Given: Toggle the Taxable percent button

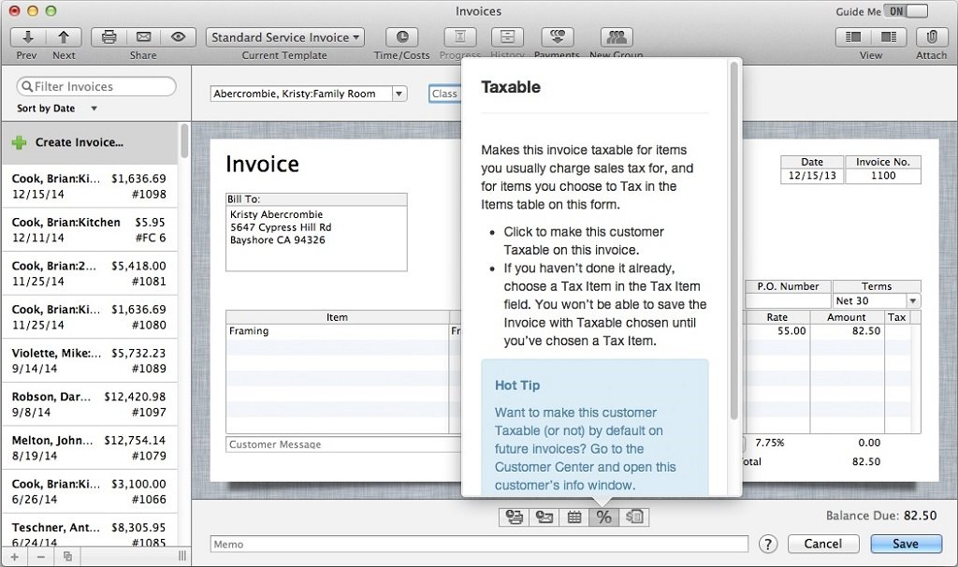Looking at the screenshot, I should 603,516.
